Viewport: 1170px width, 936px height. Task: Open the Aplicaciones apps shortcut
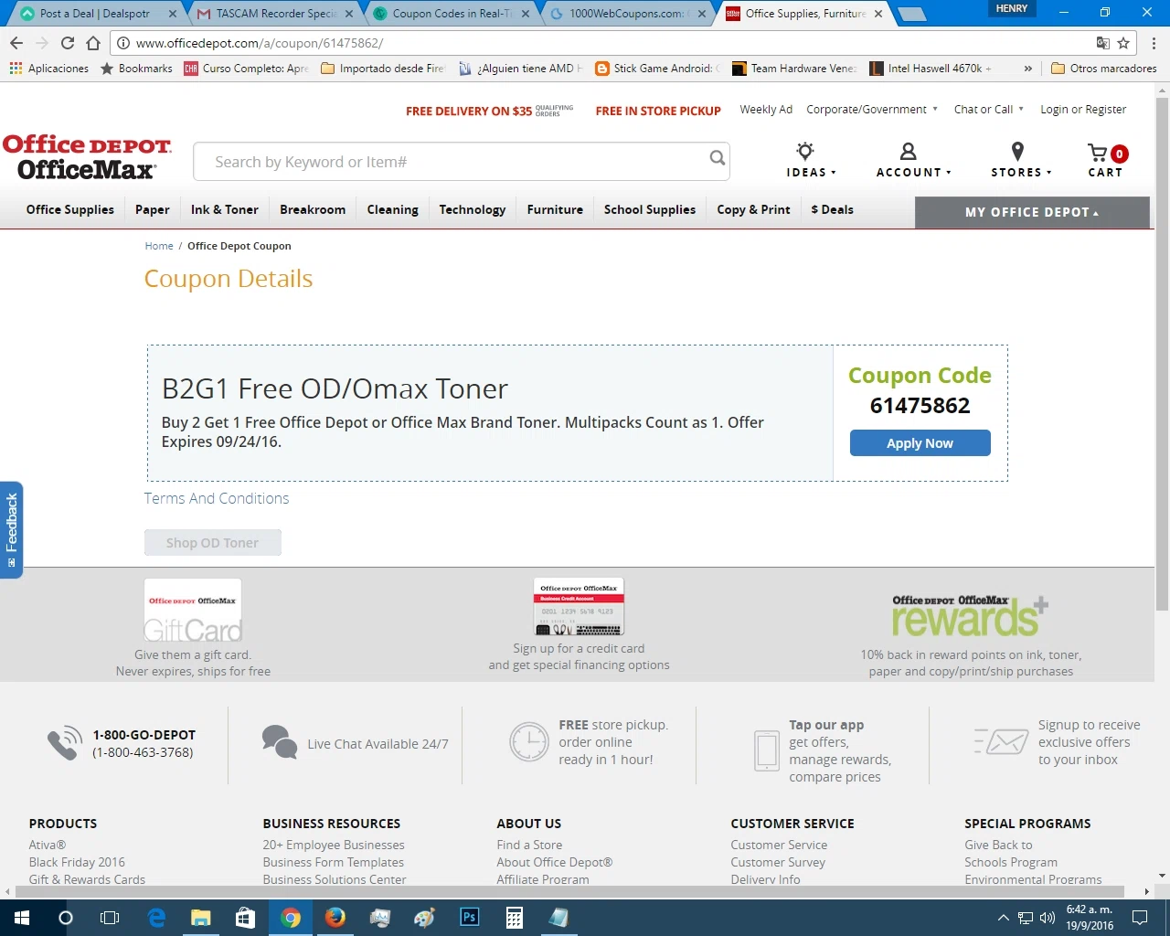coord(48,69)
